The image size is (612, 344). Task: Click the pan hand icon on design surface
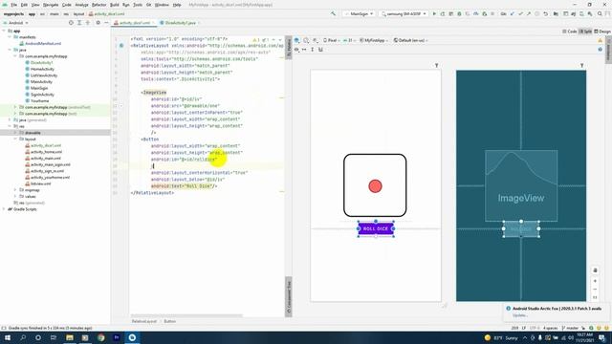coord(595,270)
